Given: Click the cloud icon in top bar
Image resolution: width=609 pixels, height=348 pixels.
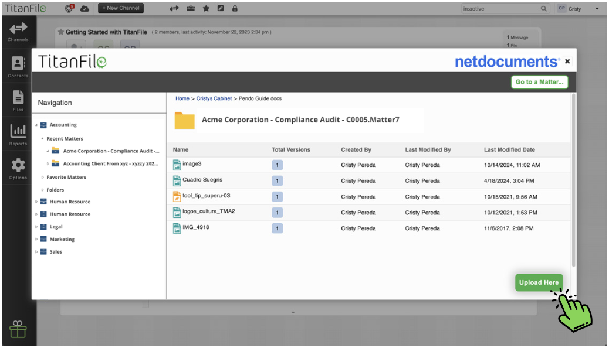Looking at the screenshot, I should tap(84, 8).
